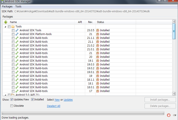This screenshot has height=120, width=178.
Task: Click the SDK Path text
Action: coord(82,11)
